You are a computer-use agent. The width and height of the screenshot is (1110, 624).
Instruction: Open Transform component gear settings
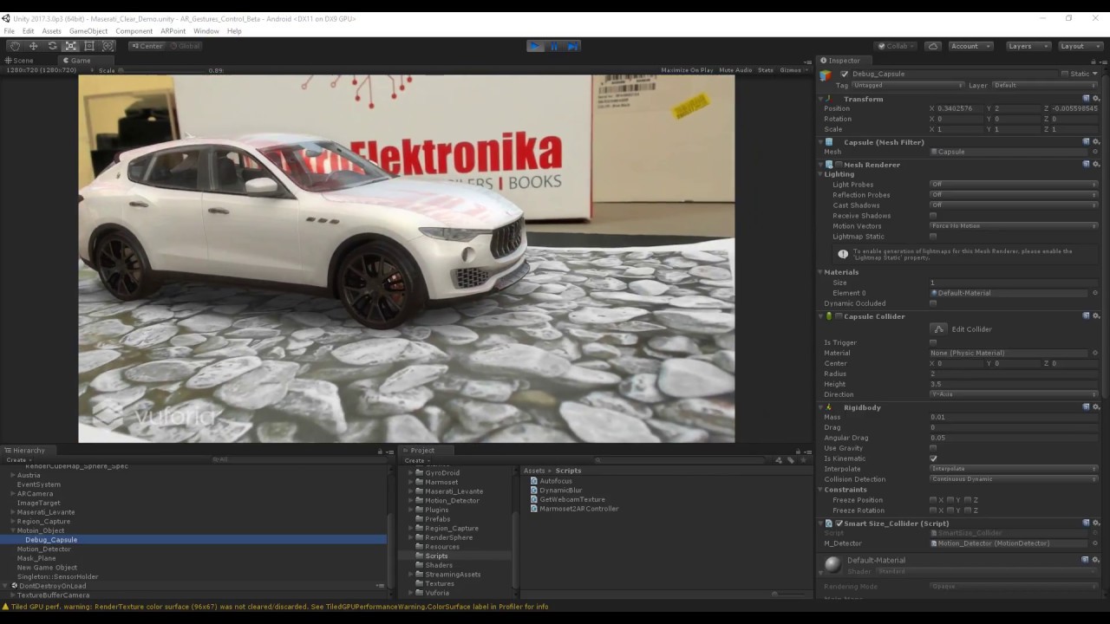1096,99
